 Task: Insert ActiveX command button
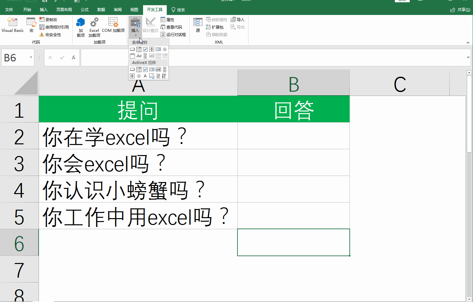(x=132, y=70)
